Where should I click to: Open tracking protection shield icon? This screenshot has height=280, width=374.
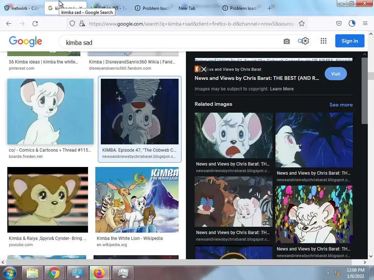72,23
